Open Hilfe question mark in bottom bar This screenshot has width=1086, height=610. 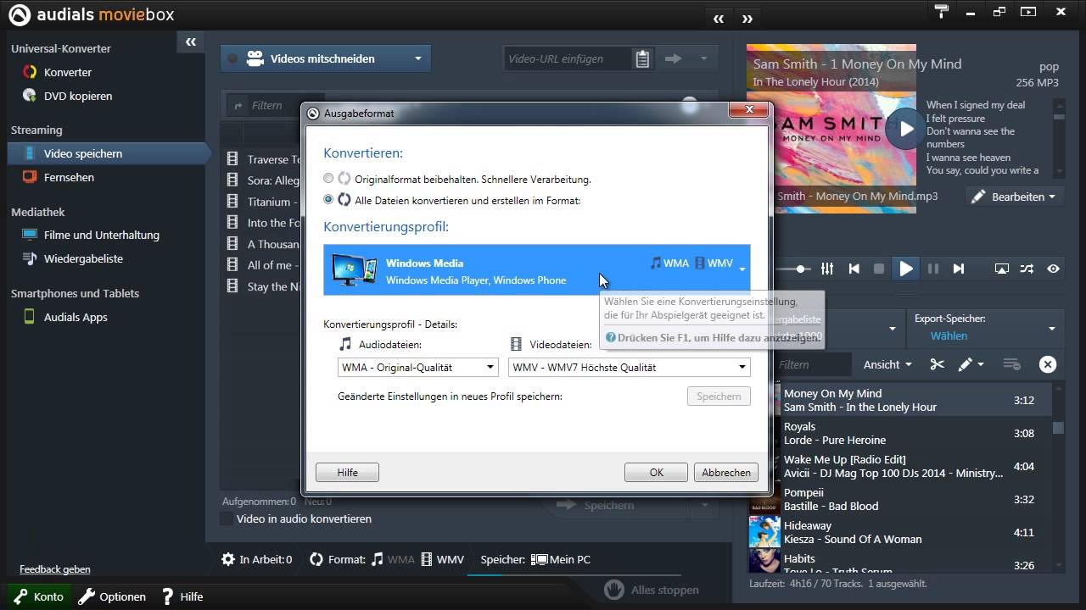(x=182, y=596)
